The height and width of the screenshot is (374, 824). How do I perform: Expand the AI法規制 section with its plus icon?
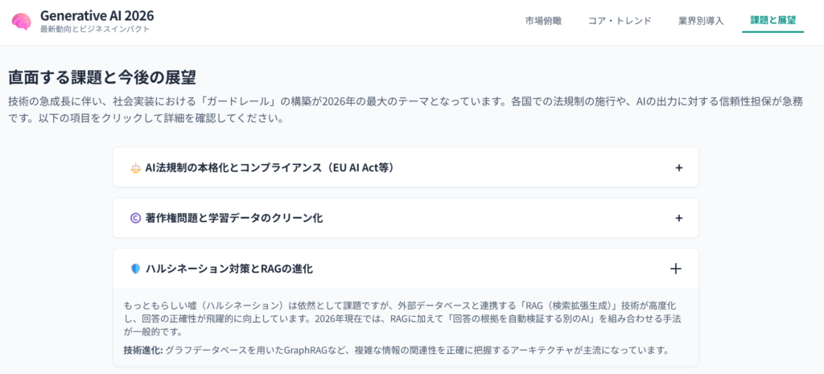pos(678,168)
